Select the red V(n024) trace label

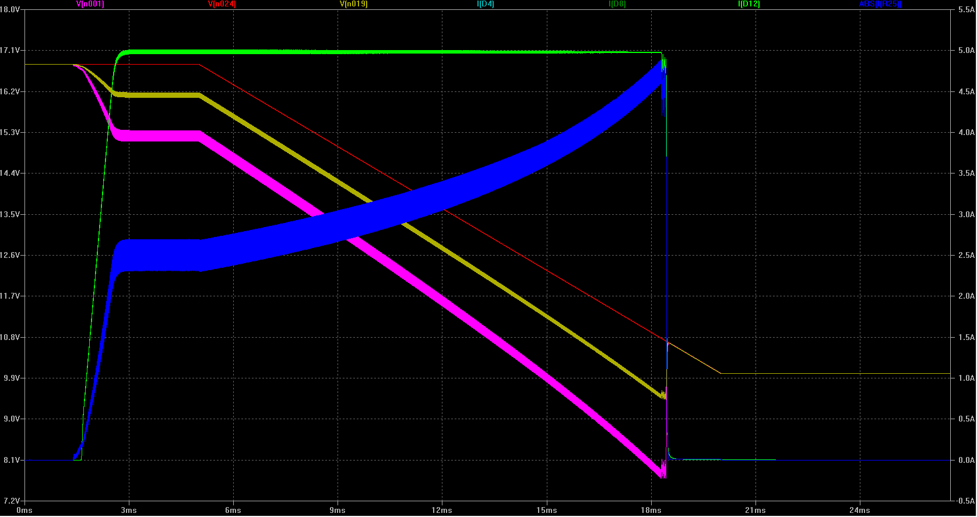(x=222, y=4)
